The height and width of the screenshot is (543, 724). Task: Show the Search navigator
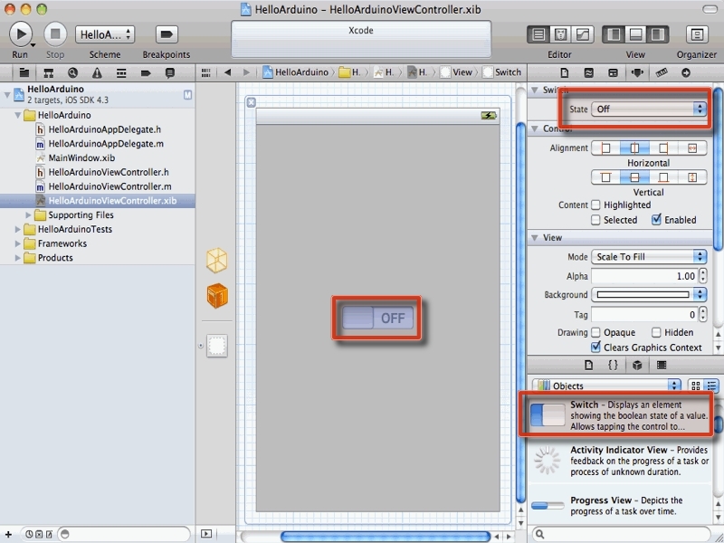(x=72, y=72)
